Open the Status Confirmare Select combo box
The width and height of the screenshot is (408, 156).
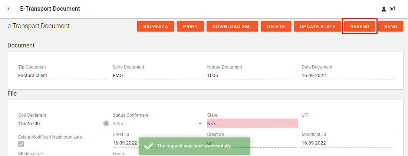click(158, 123)
